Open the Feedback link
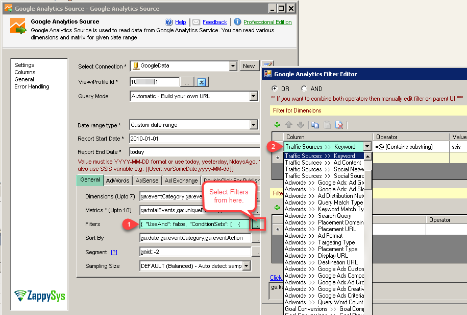 215,22
